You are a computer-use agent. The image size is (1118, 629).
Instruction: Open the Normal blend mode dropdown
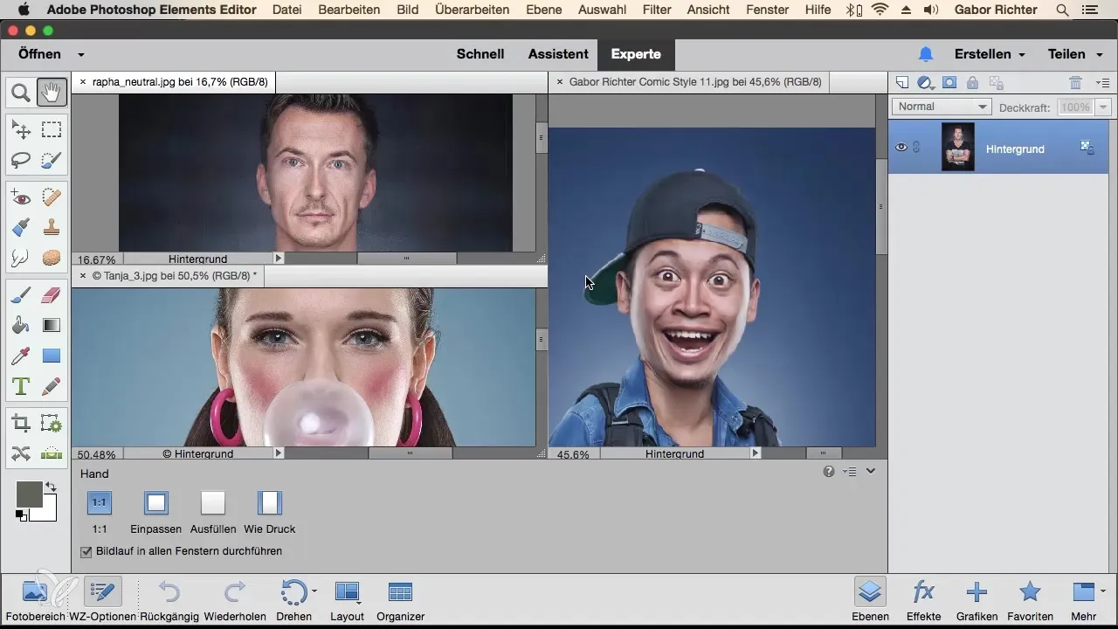[x=941, y=107]
